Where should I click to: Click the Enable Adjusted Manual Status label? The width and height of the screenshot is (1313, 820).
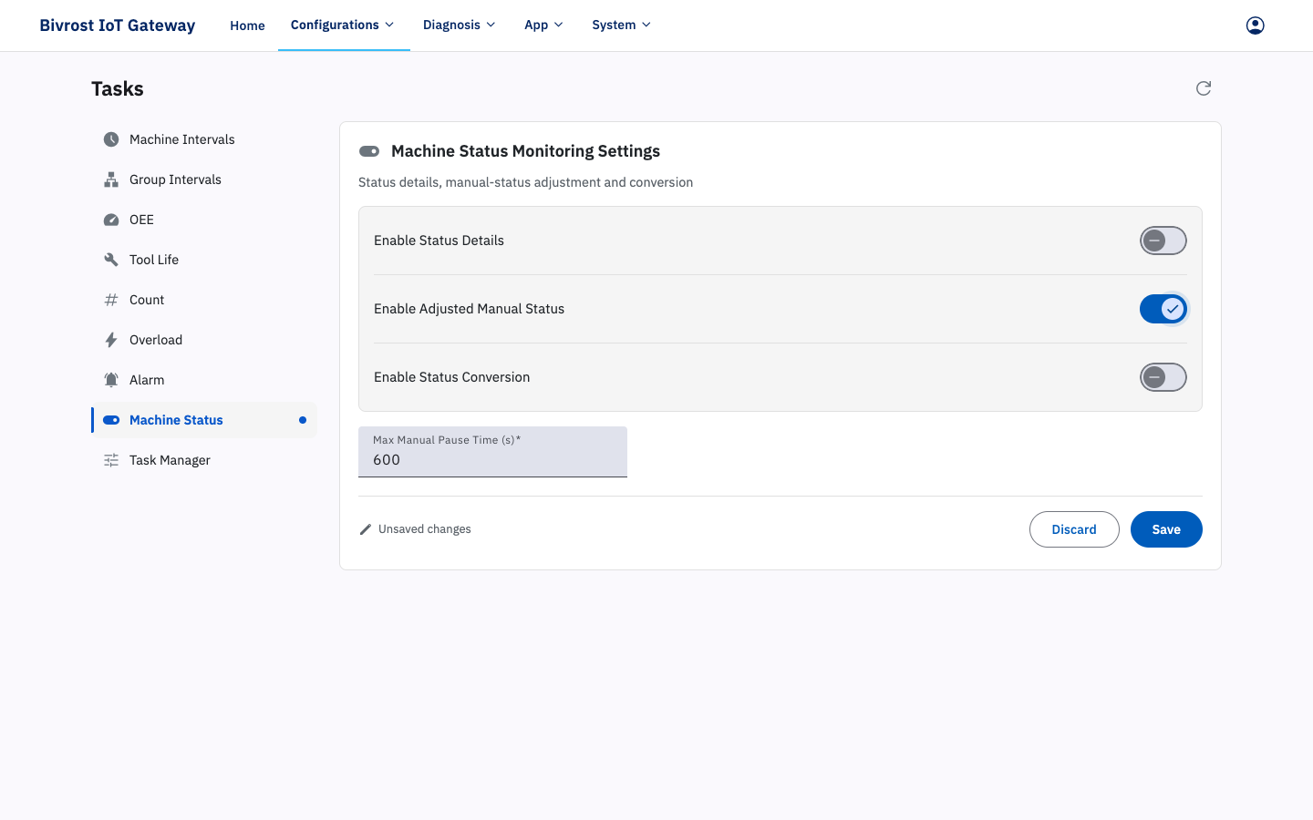coord(469,309)
